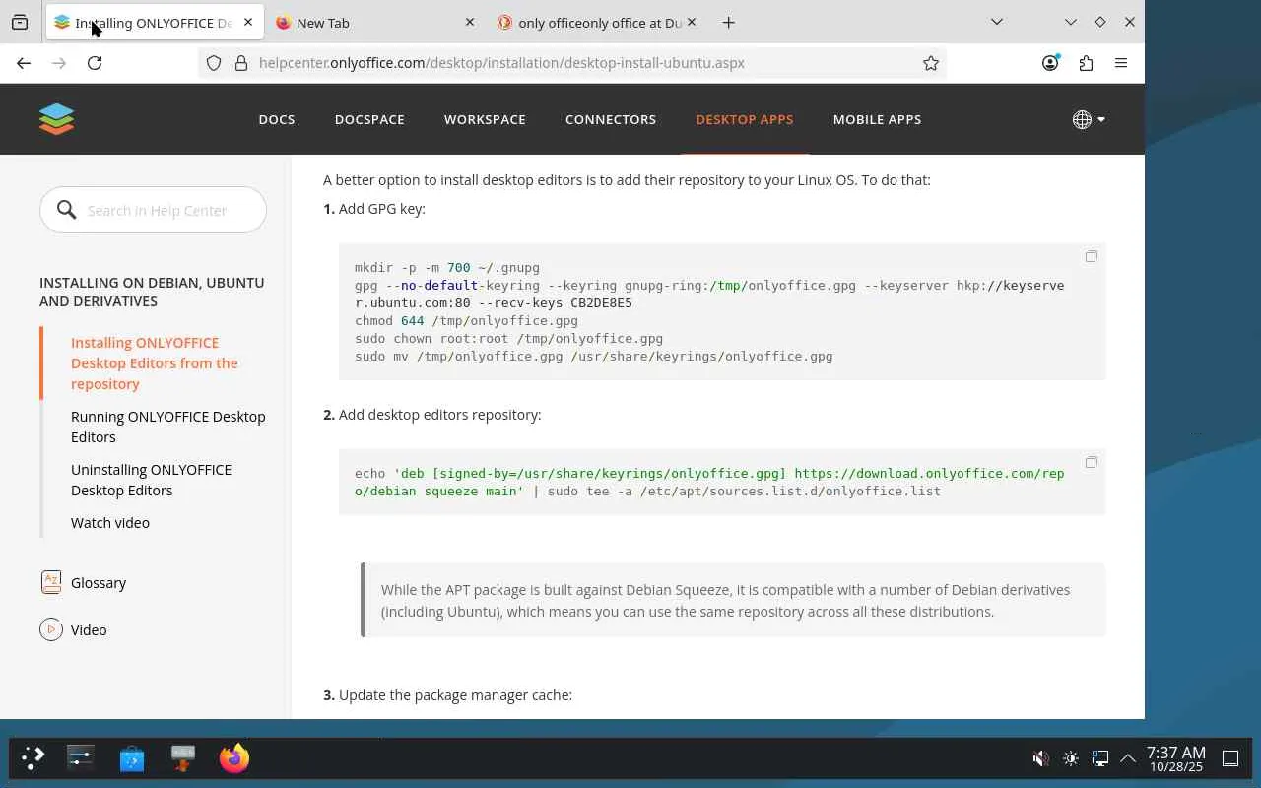Open the language globe selector
Image resolution: width=1261 pixels, height=788 pixels.
tap(1089, 119)
